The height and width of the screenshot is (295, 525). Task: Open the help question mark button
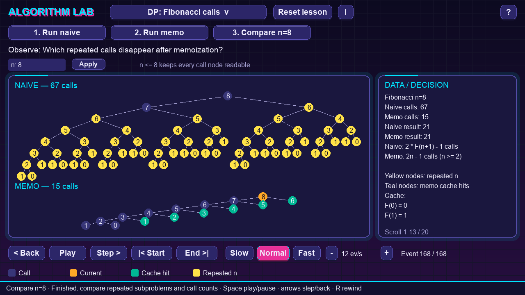[509, 12]
